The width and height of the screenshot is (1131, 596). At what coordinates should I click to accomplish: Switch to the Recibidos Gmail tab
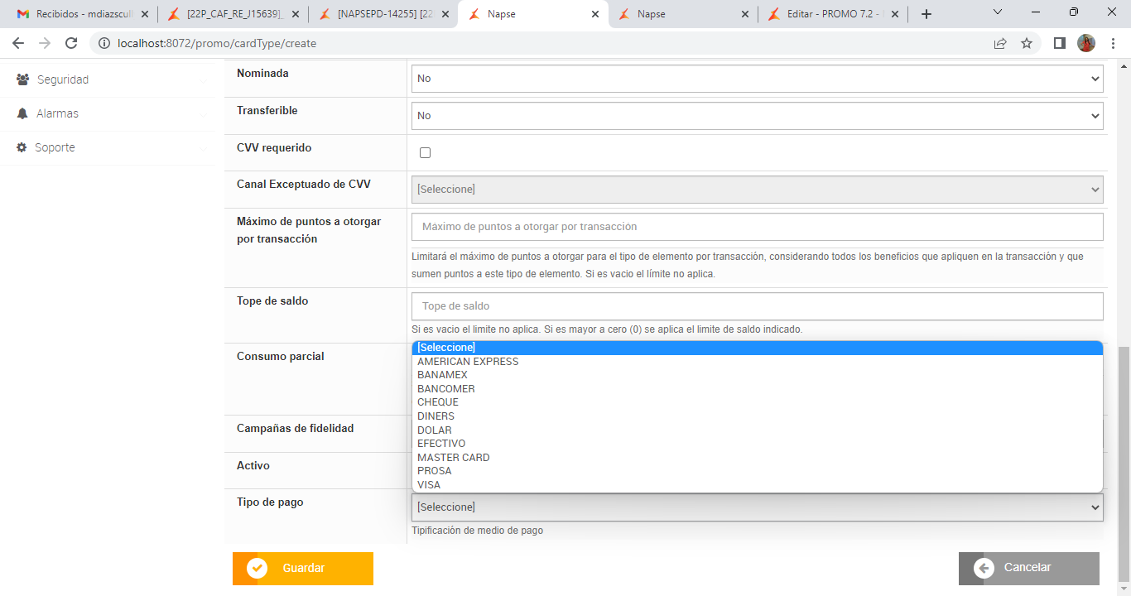(x=79, y=14)
